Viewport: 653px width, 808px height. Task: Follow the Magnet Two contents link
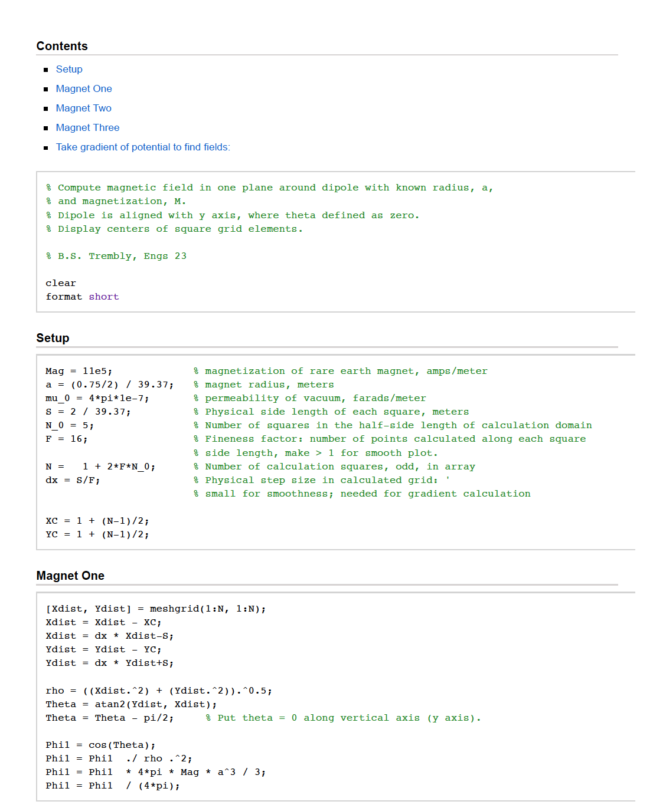[83, 109]
